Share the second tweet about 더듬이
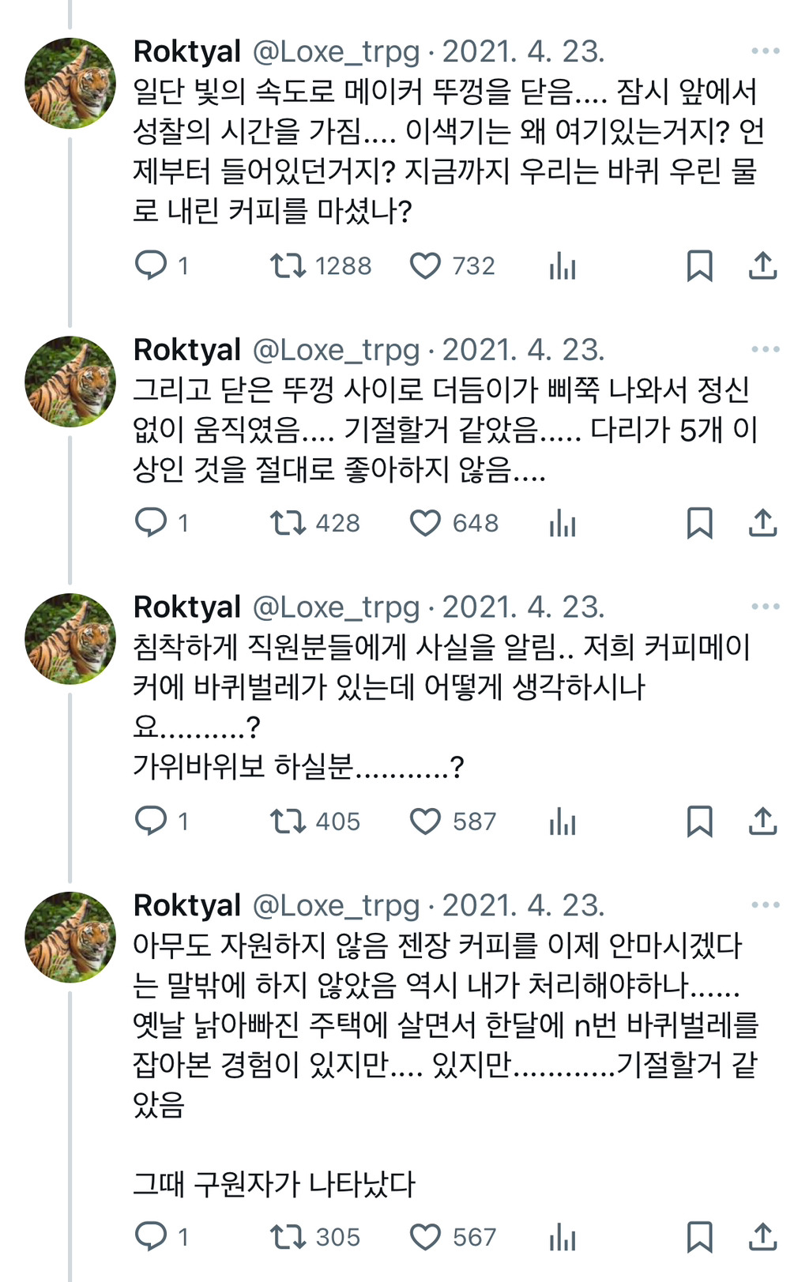 [762, 523]
